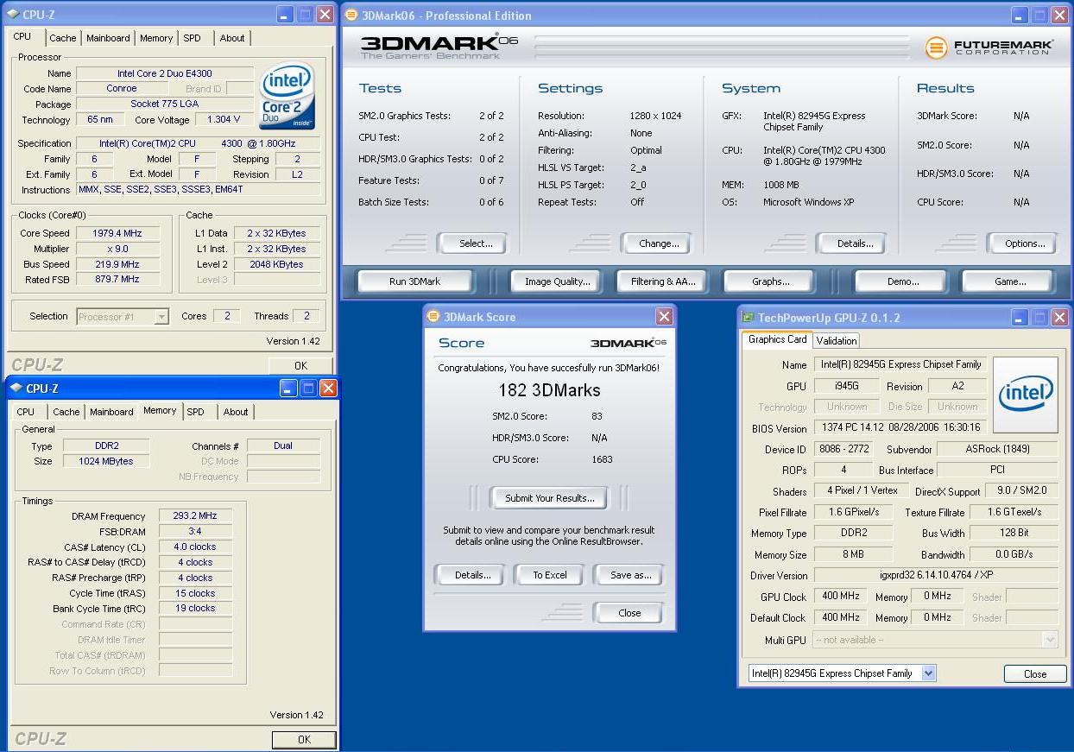This screenshot has width=1074, height=752.
Task: Click the Intel Core 2 Duo logo in CPU-Z
Action: (287, 94)
